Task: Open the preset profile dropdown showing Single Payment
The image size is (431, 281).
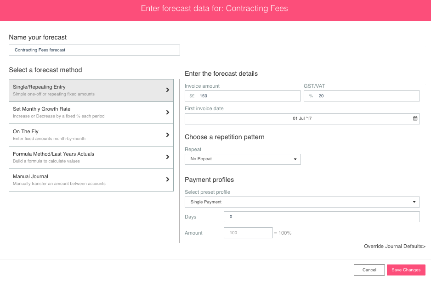Action: point(302,202)
